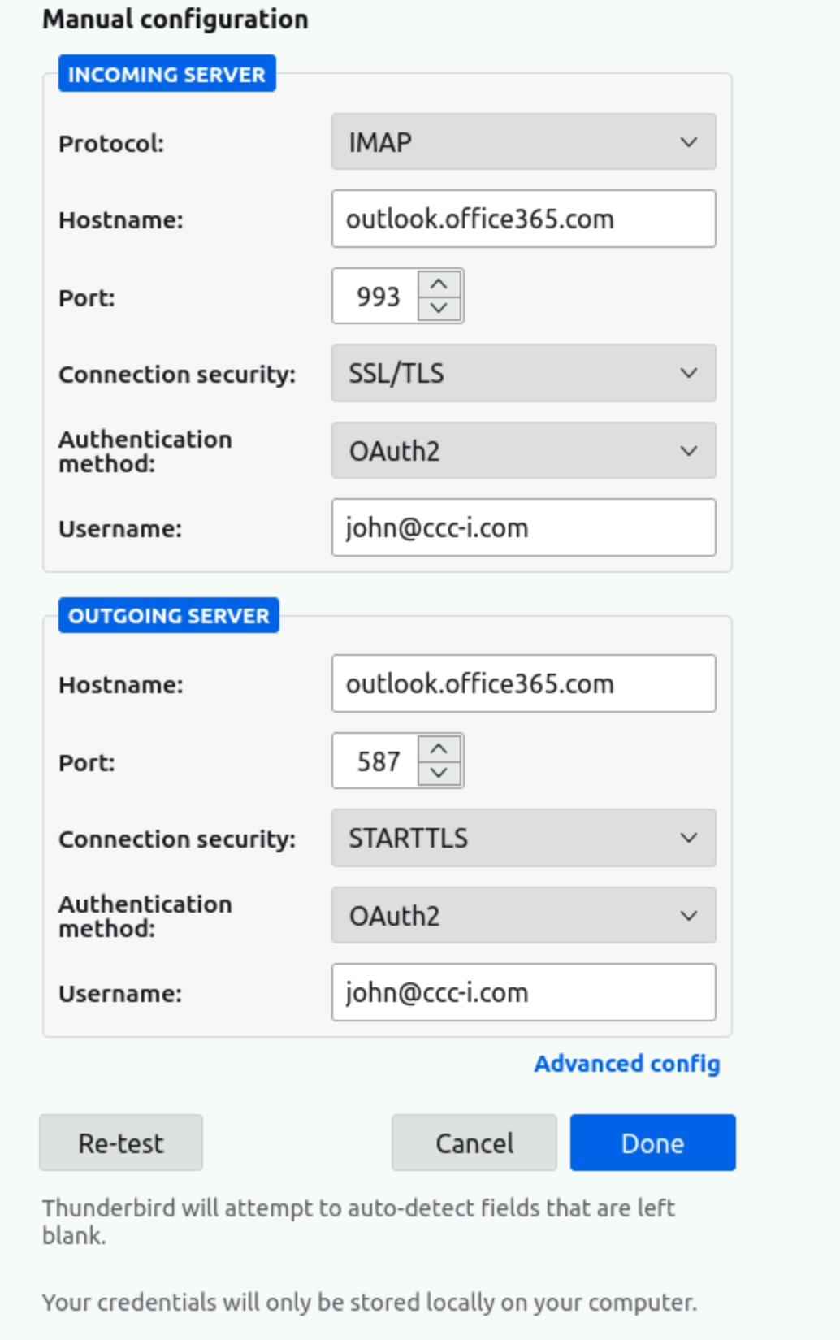Open the Protocol dropdown showing IMAP
Viewport: 840px width, 1340px height.
(x=523, y=142)
